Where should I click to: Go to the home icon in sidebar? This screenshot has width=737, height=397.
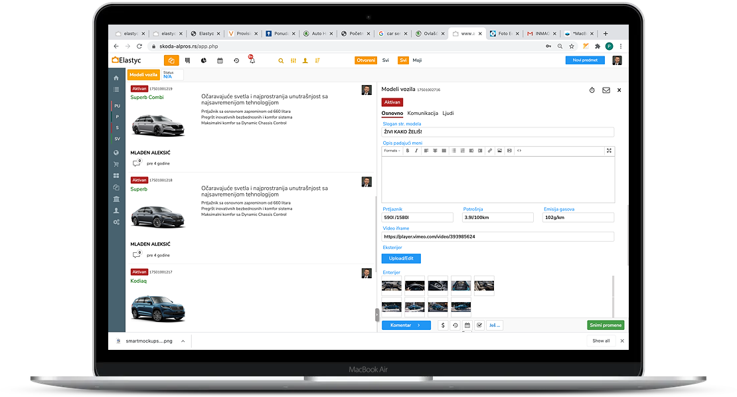(x=116, y=78)
